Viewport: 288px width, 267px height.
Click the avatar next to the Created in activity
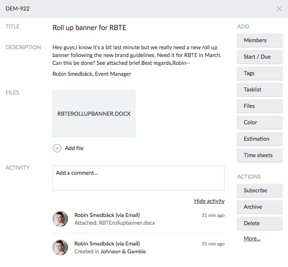(60, 247)
